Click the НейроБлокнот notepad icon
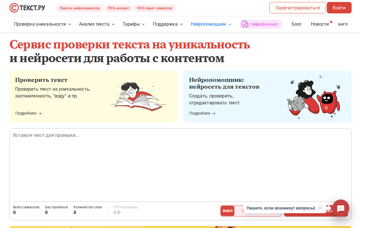 245,24
